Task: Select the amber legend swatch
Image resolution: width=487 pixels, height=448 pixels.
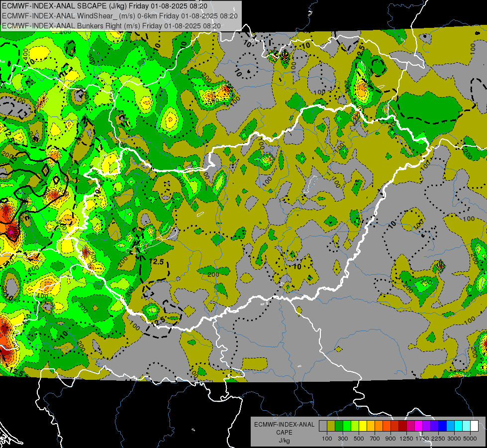Action: point(371,426)
